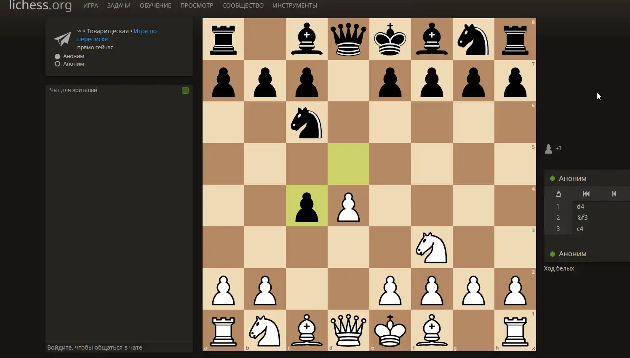The height and width of the screenshot is (358, 630).
Task: Select the black pawn on c4
Action: (307, 206)
